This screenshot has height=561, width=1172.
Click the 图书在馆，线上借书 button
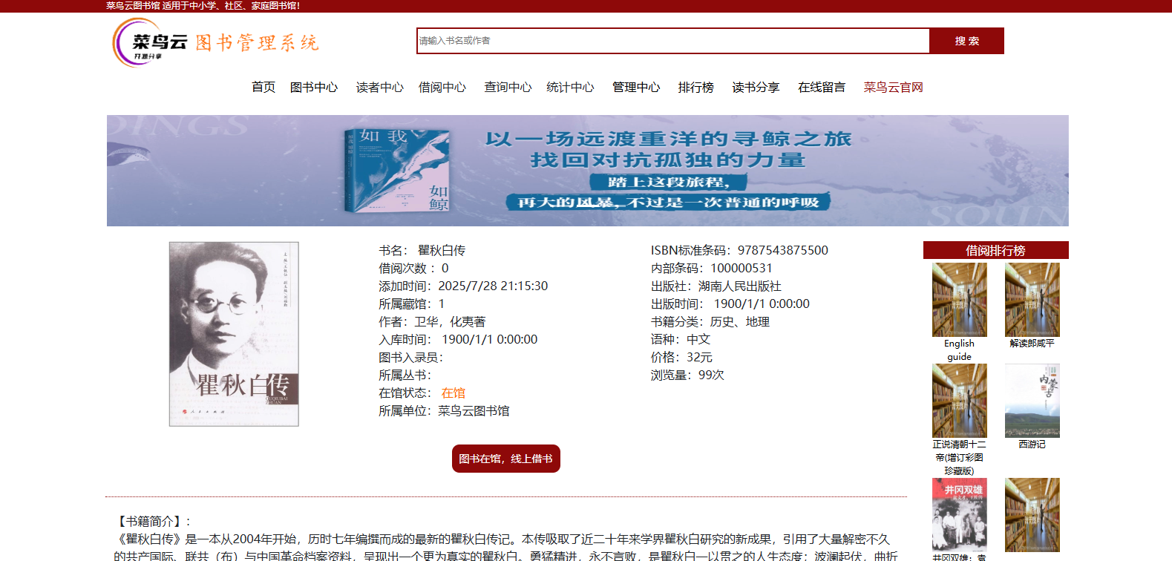[505, 459]
